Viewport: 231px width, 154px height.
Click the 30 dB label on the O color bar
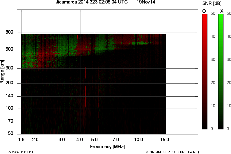click(213, 60)
